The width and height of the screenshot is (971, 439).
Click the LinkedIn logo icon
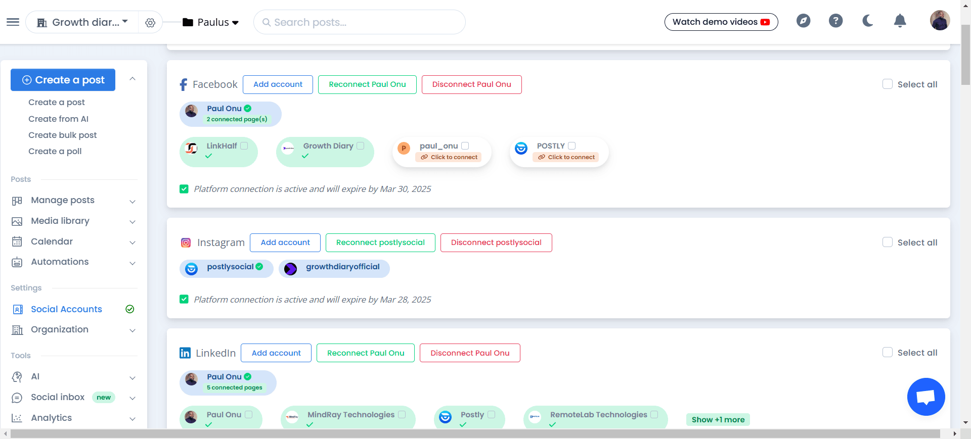(x=185, y=353)
